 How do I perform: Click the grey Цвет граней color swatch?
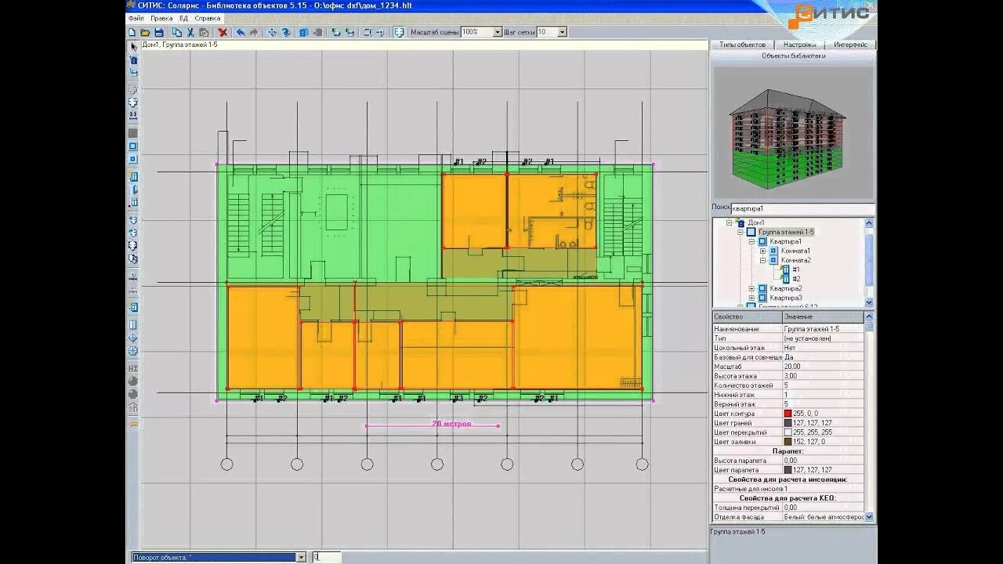tap(788, 423)
